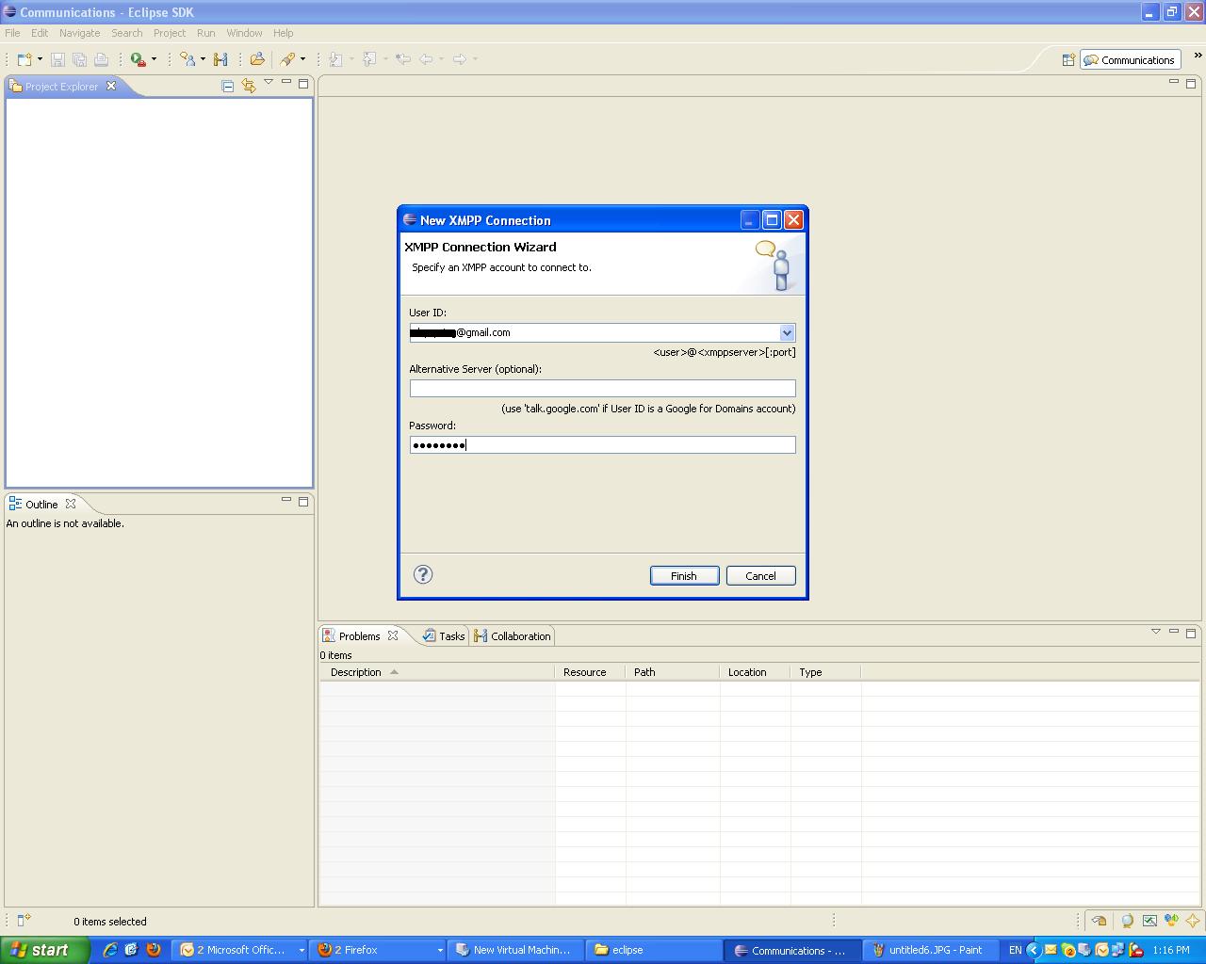This screenshot has width=1206, height=964.
Task: Click the wizard Help question mark icon
Action: [x=423, y=574]
